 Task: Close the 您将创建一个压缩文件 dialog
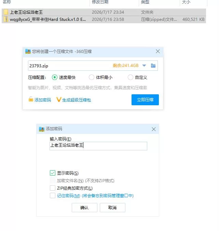[158, 51]
